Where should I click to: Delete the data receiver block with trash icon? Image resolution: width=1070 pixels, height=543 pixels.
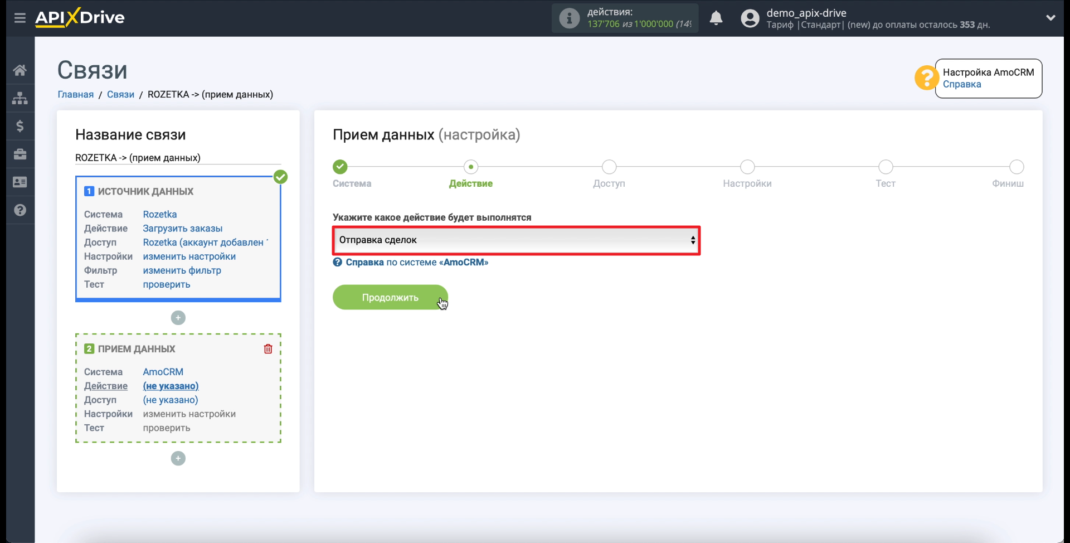click(268, 348)
